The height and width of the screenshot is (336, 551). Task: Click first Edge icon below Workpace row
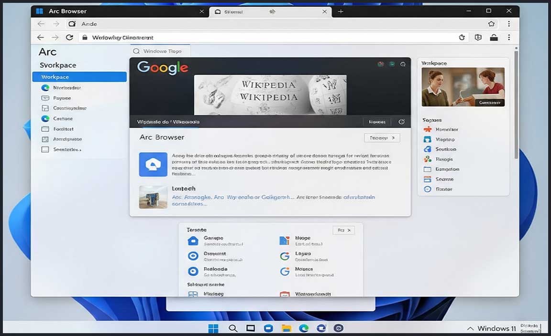[x=45, y=88]
